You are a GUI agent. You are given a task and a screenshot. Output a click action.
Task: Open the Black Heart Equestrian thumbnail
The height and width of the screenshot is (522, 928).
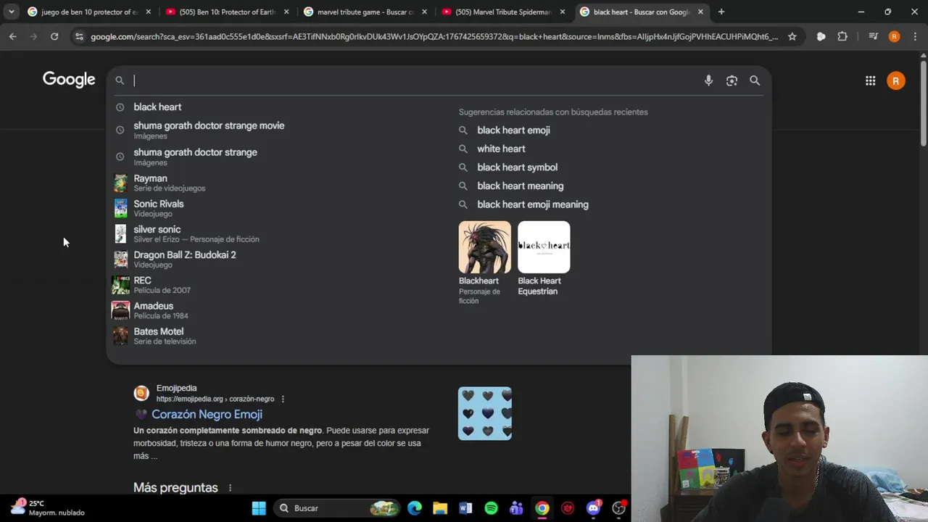[544, 247]
